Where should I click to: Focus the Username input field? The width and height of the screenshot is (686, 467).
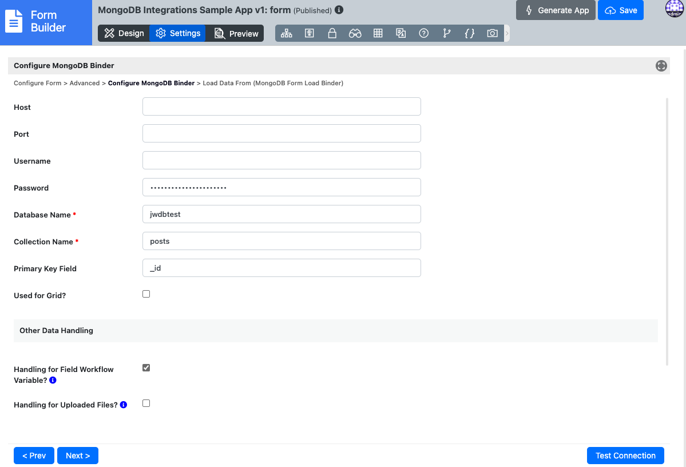coord(281,160)
